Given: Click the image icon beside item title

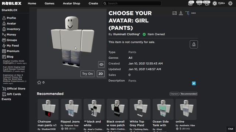Looking at the screenshot, I should (x=174, y=13).
